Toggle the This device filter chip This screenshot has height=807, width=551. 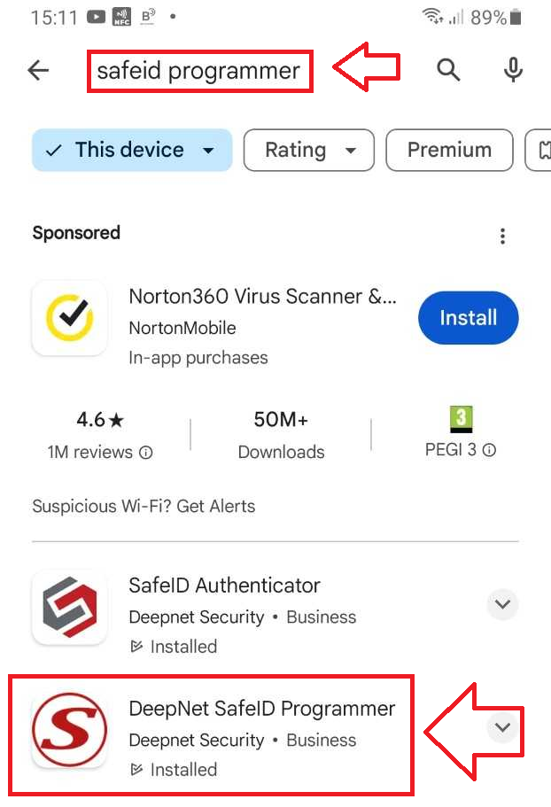[131, 150]
